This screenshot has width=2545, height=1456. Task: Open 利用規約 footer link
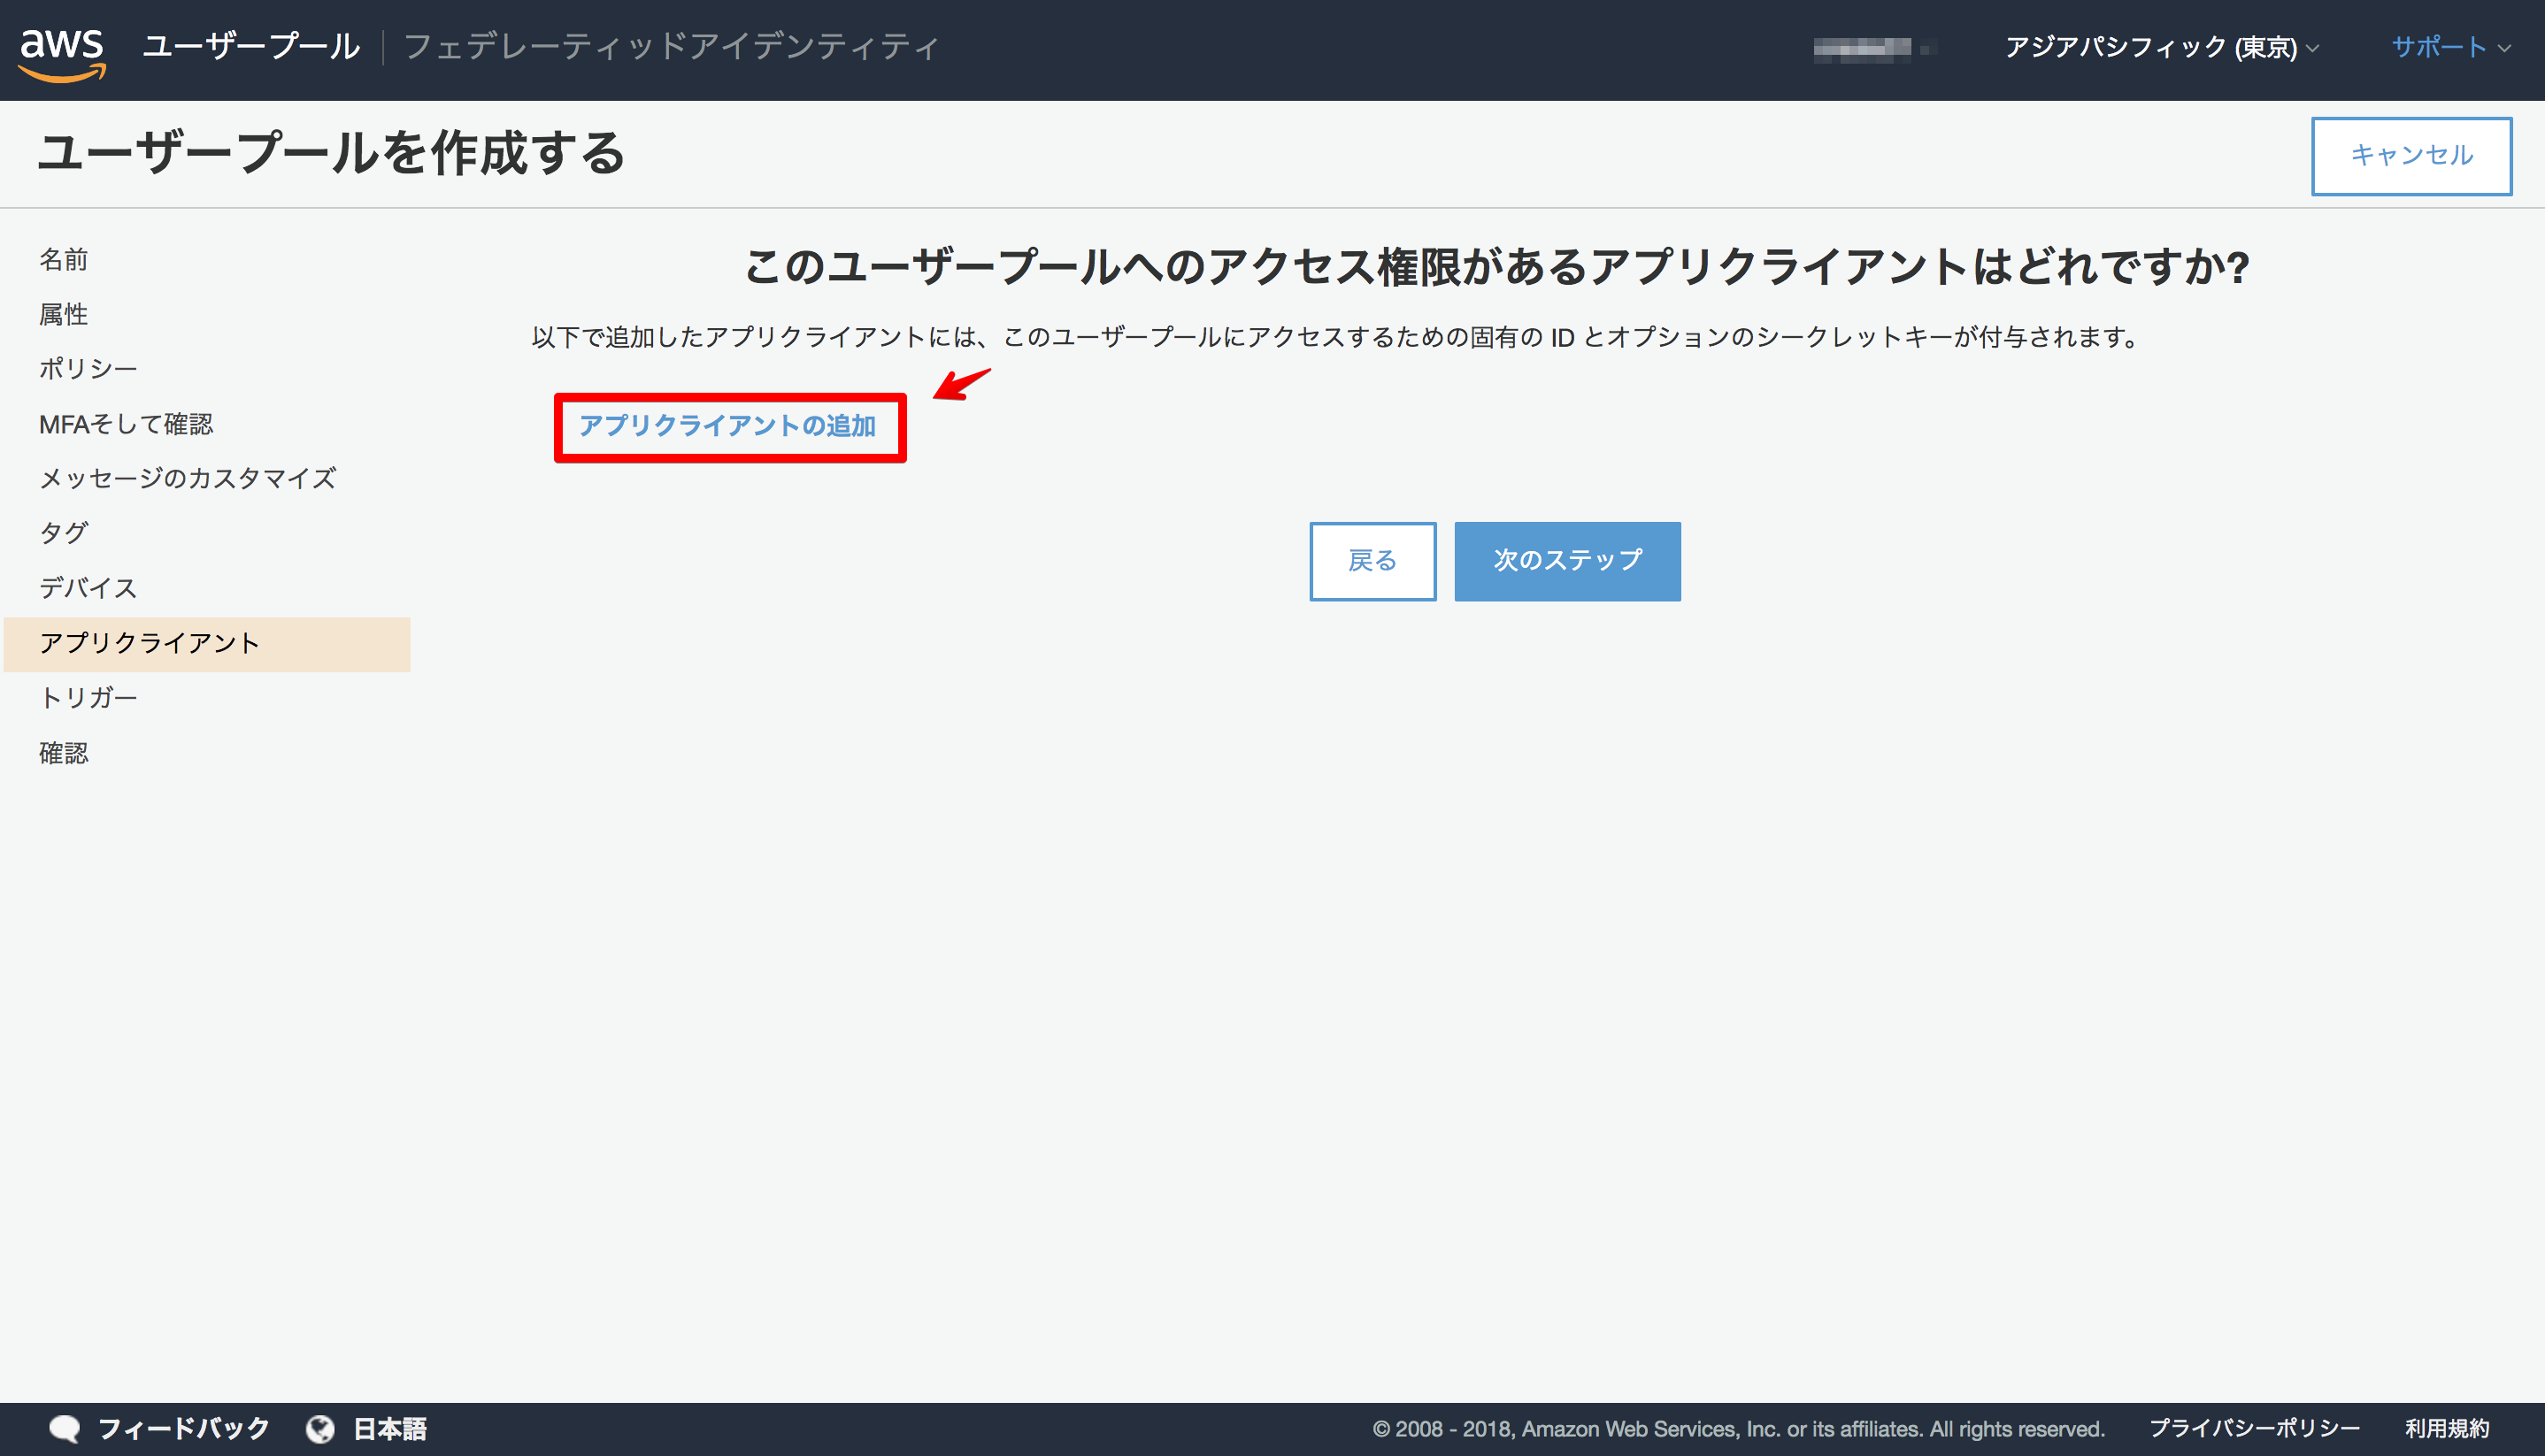pos(2446,1428)
